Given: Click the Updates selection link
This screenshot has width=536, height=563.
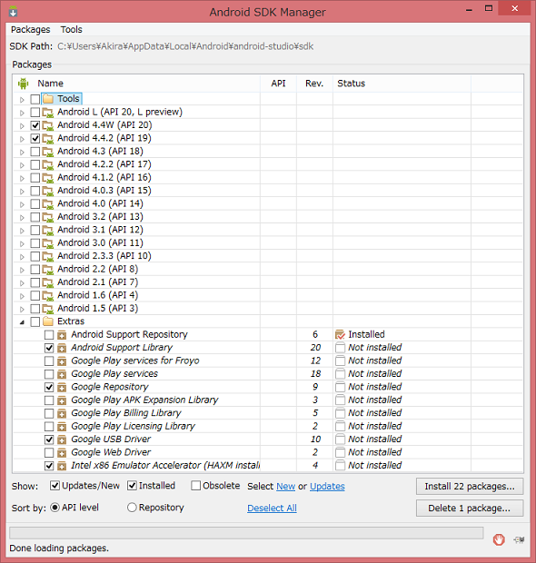Looking at the screenshot, I should [327, 486].
